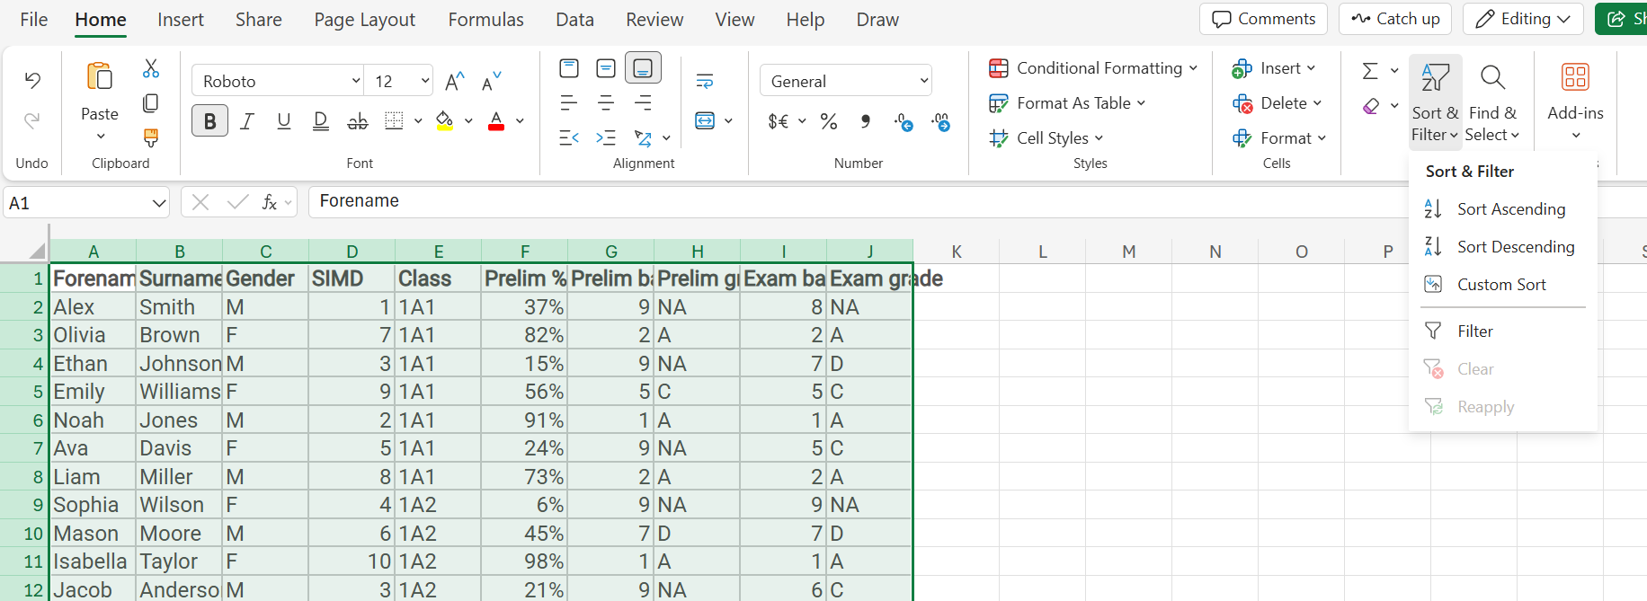Screen dimensions: 1647x601
Task: Click the Name Box showing A1
Action: [x=87, y=203]
